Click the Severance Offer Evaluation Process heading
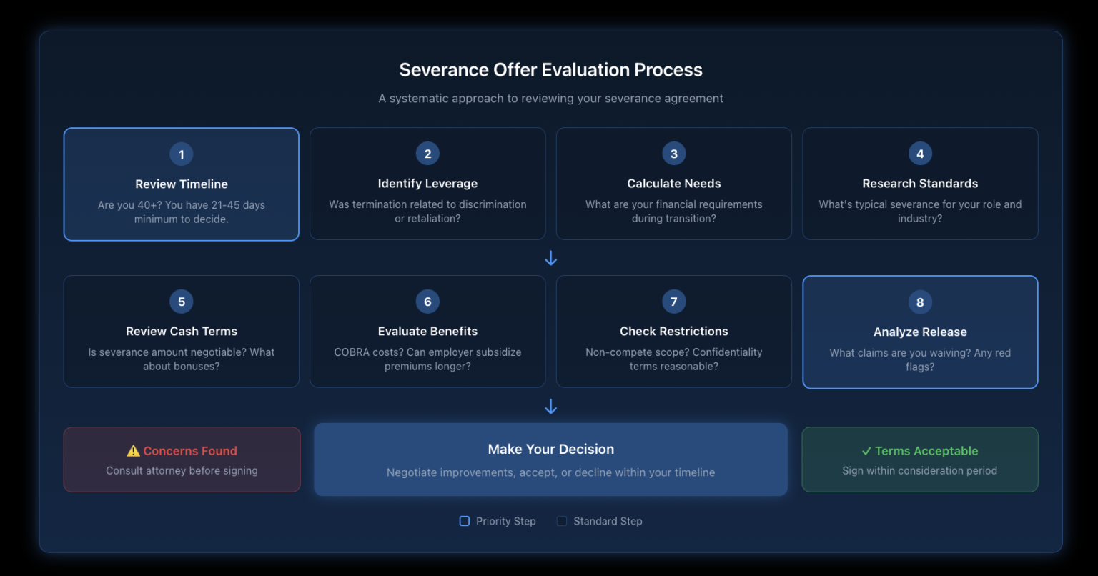The width and height of the screenshot is (1098, 576). click(550, 70)
